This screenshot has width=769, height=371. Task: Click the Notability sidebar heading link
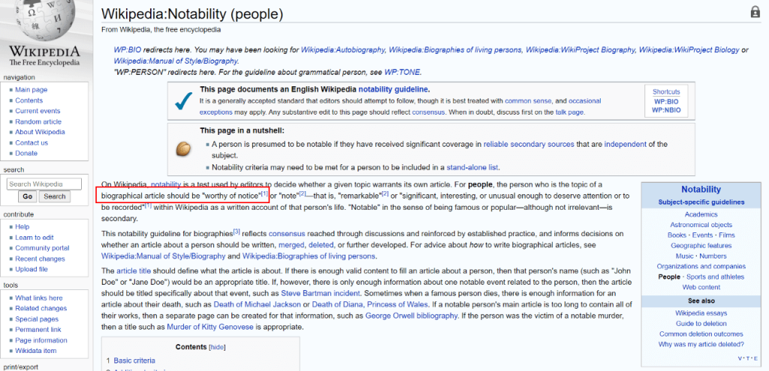701,190
